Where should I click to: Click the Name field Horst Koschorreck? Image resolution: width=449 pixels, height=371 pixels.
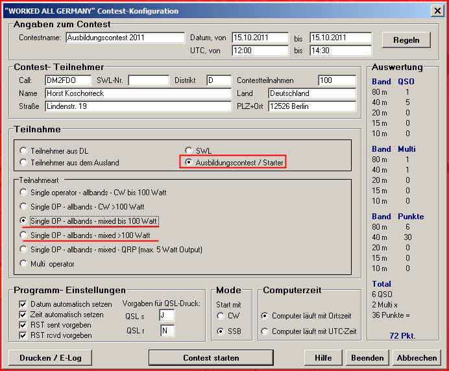tap(138, 93)
